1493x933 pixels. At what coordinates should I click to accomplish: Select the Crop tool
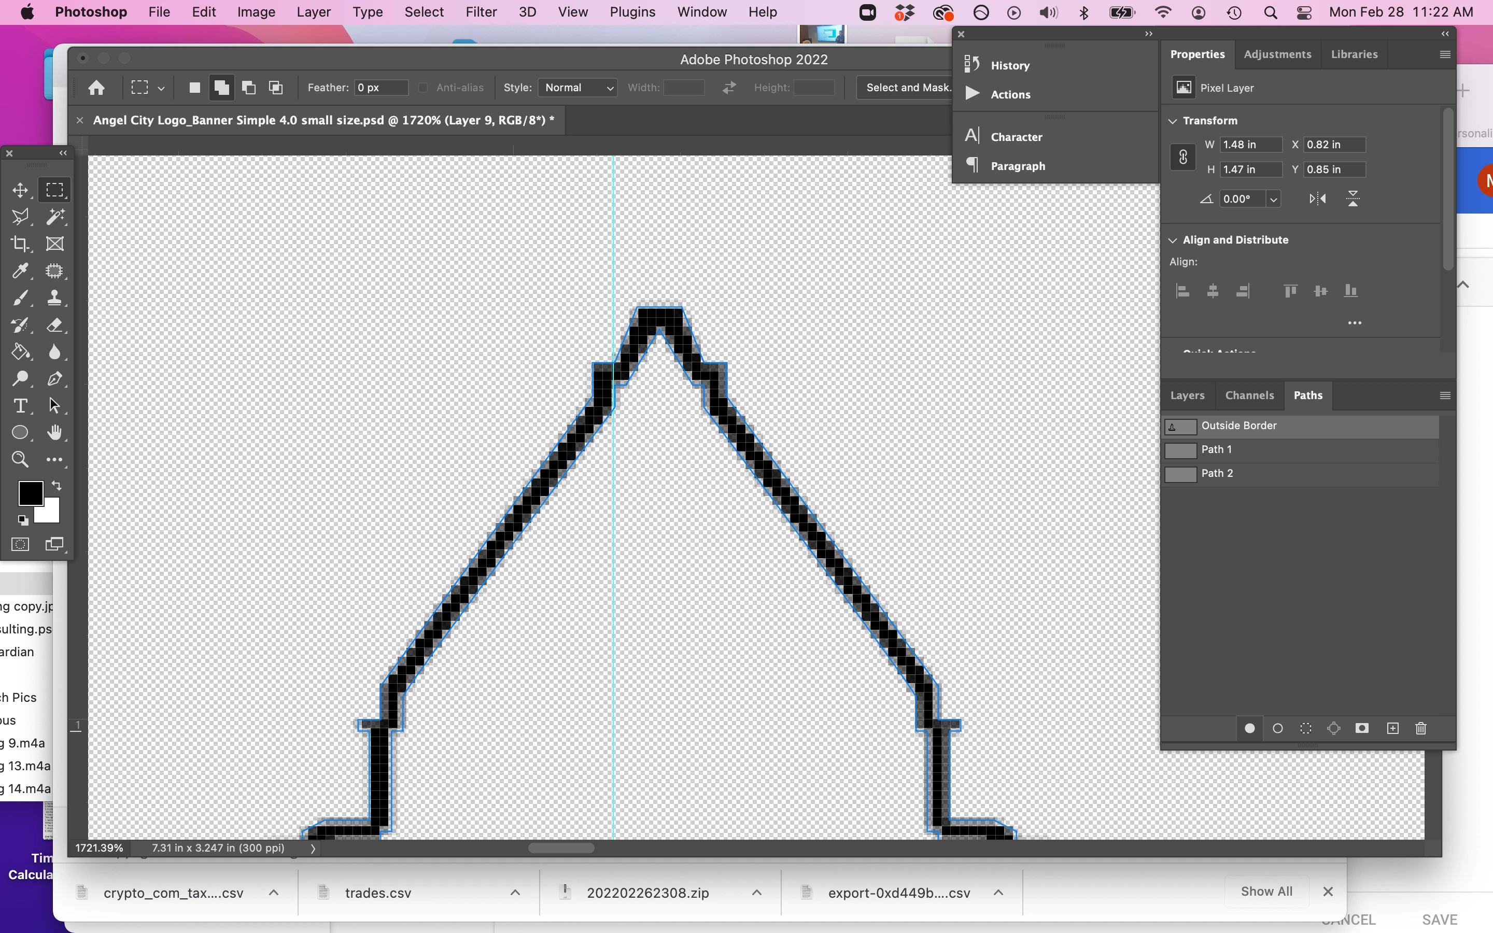click(20, 244)
